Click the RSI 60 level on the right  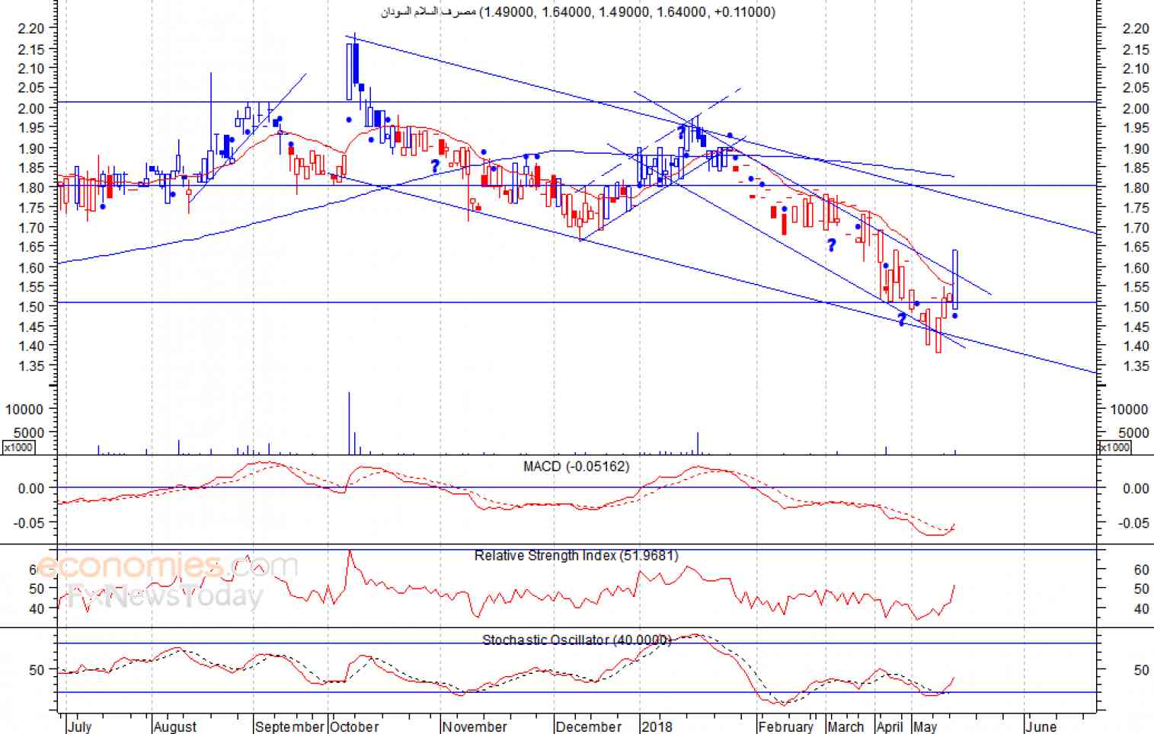click(x=1141, y=570)
